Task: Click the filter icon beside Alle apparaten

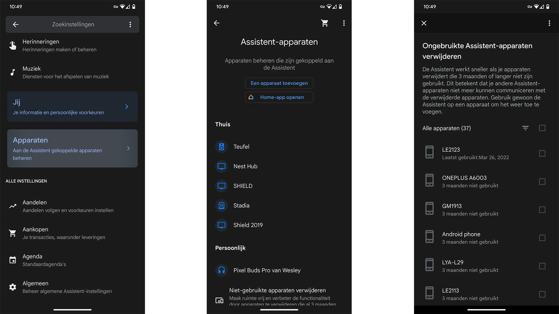Action: pos(525,128)
